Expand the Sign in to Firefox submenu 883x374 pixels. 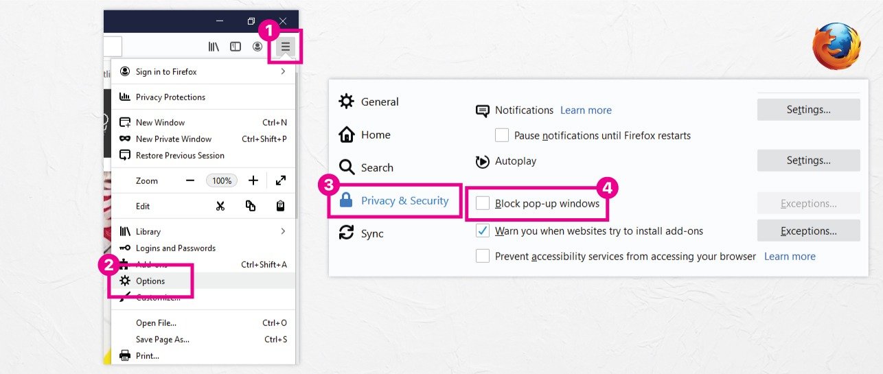pos(283,71)
